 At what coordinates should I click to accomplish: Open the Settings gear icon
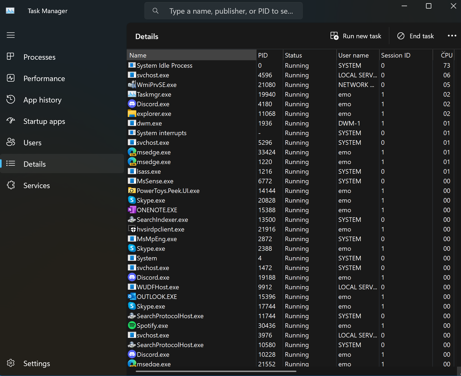(10, 363)
